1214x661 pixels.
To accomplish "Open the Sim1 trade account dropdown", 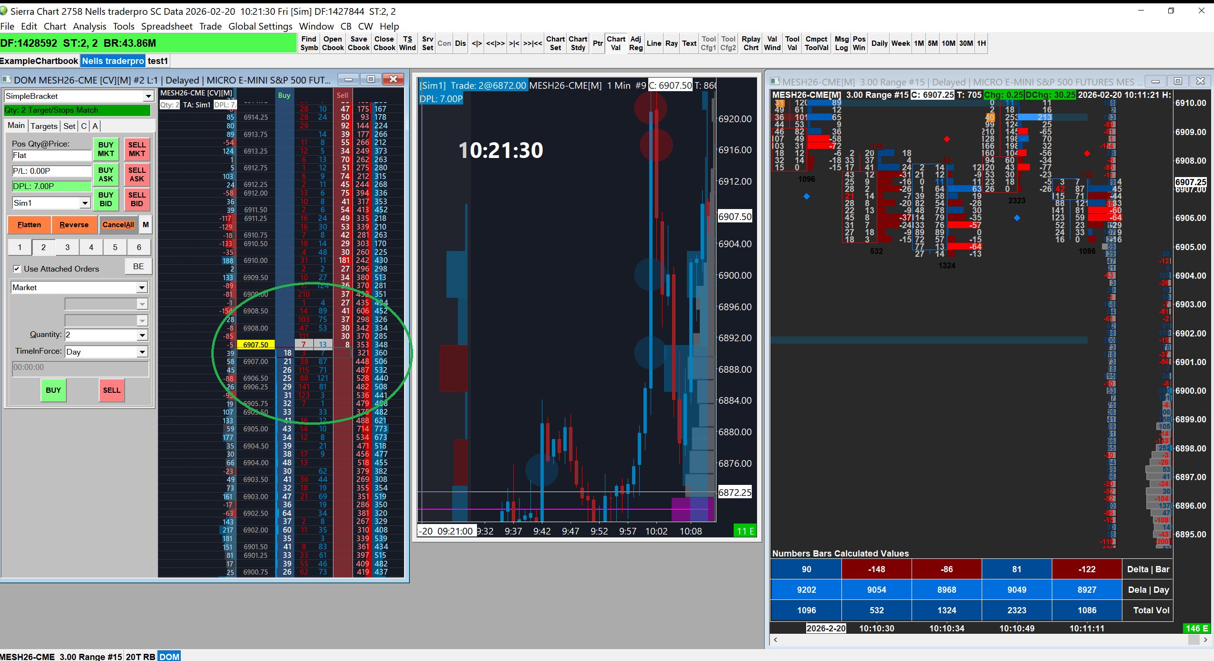I will coord(85,203).
